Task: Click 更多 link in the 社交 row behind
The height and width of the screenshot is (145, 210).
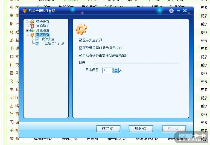Action: (x=204, y=65)
